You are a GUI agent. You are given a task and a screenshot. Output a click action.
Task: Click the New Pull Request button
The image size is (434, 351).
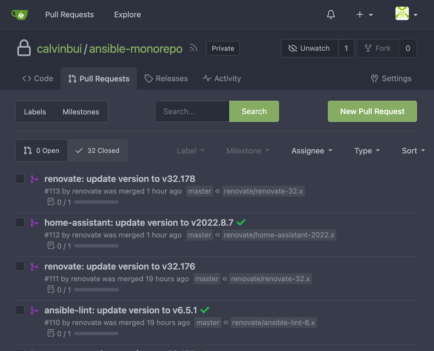coord(372,111)
